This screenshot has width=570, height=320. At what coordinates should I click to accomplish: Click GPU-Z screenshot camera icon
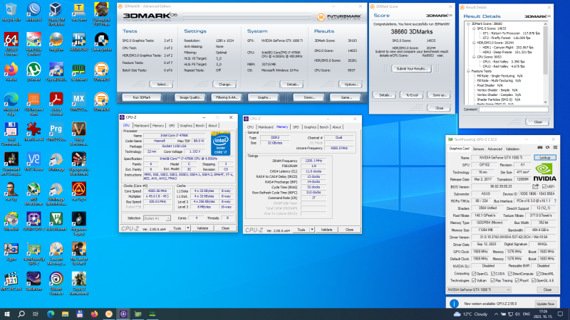tap(540, 148)
